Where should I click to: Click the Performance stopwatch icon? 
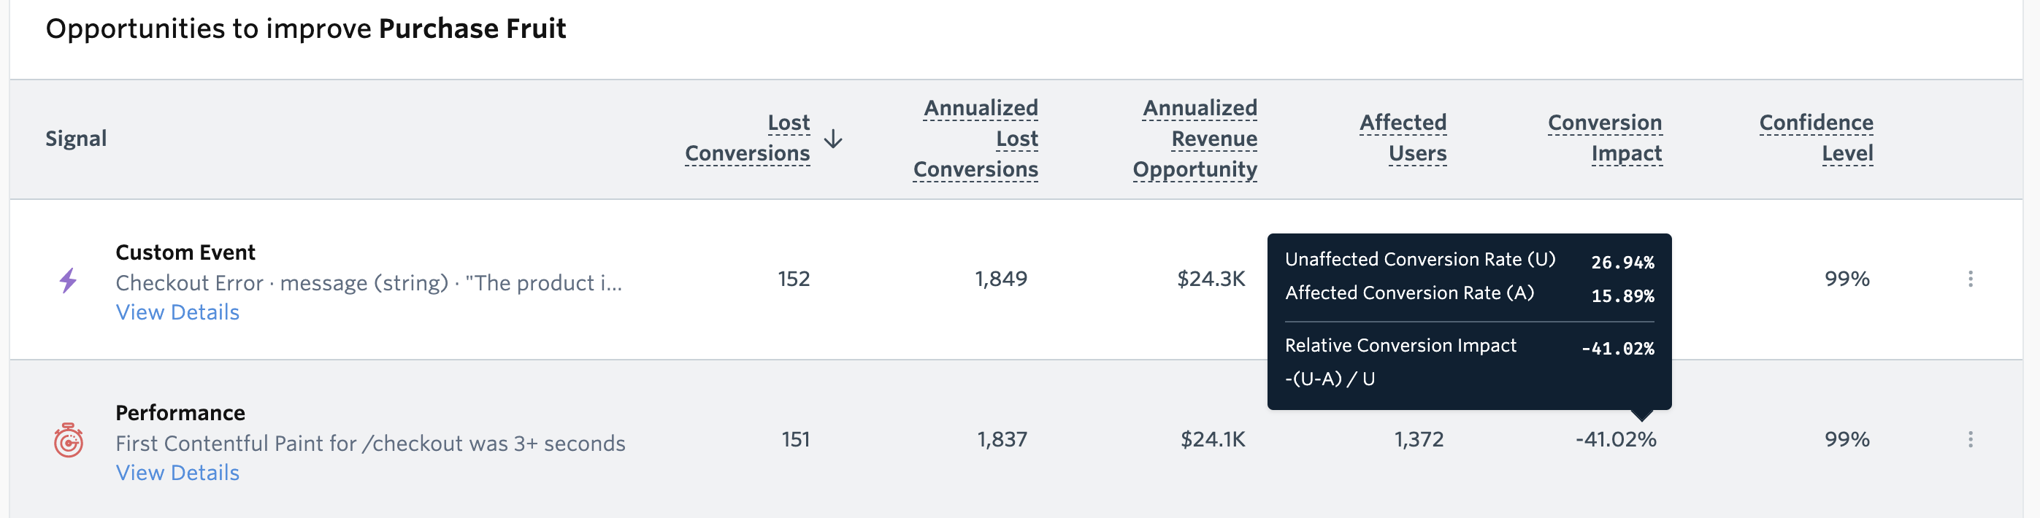pos(69,443)
